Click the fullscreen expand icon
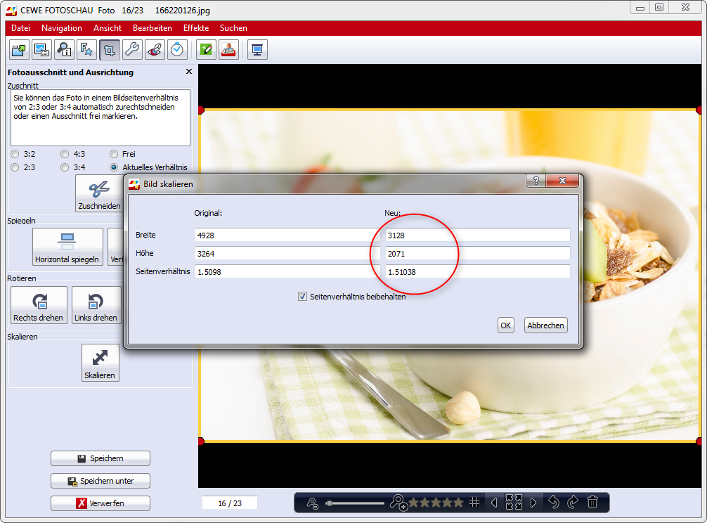This screenshot has height=523, width=707. click(x=514, y=502)
